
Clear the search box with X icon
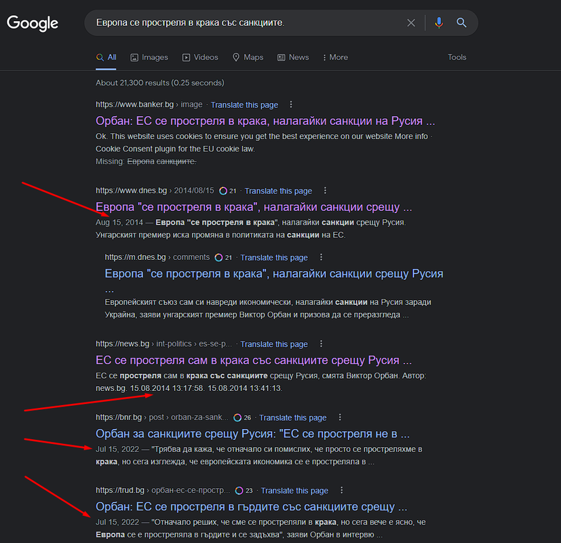coord(411,23)
